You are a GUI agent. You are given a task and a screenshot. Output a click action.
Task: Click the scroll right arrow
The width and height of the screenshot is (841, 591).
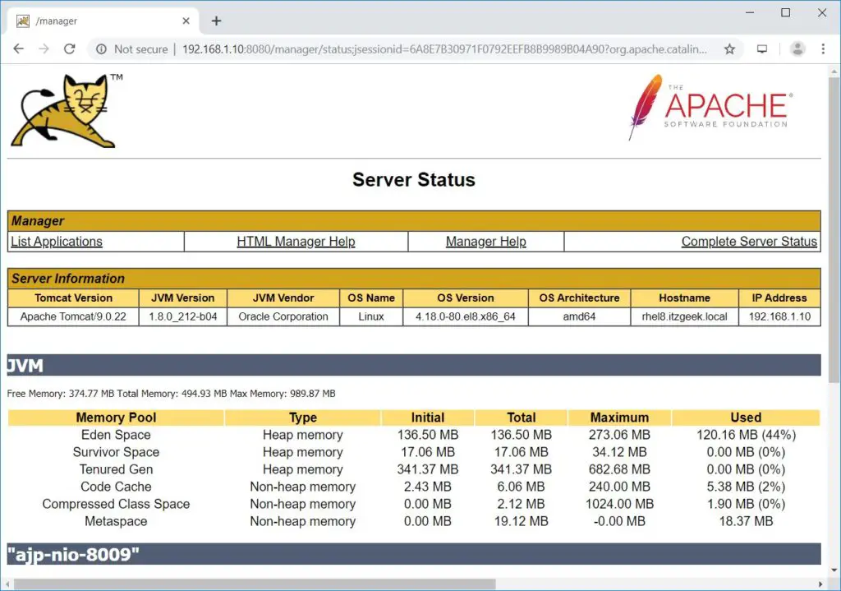pos(820,584)
